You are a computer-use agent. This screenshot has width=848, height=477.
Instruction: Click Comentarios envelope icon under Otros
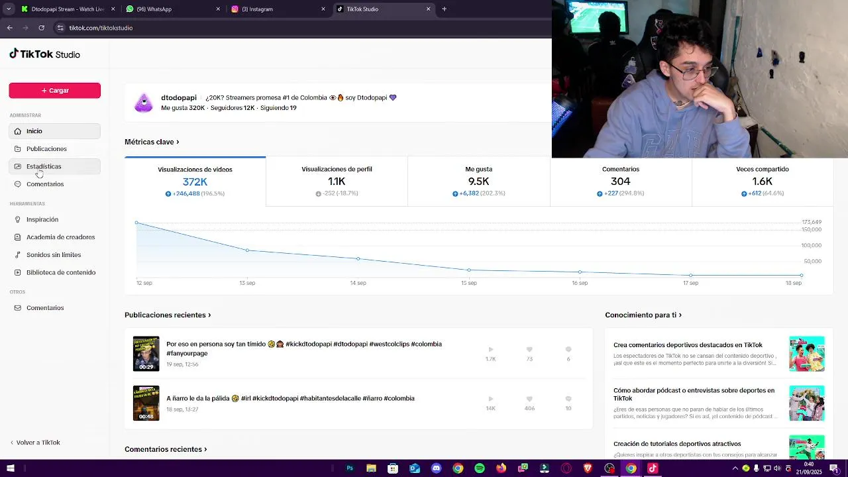(x=18, y=308)
